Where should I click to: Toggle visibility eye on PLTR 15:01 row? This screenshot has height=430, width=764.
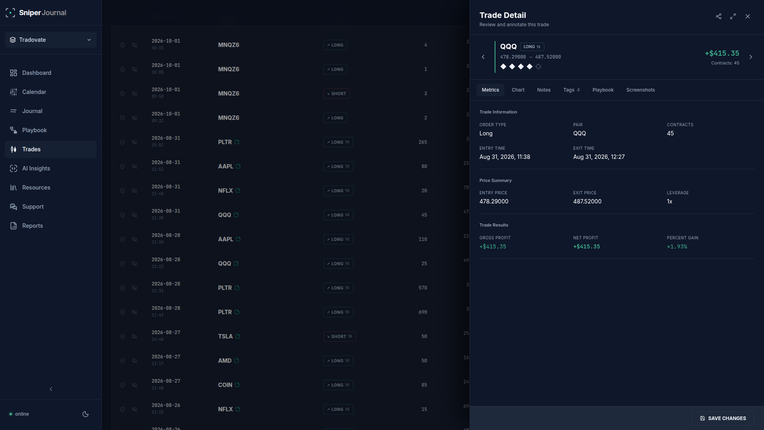click(x=134, y=142)
